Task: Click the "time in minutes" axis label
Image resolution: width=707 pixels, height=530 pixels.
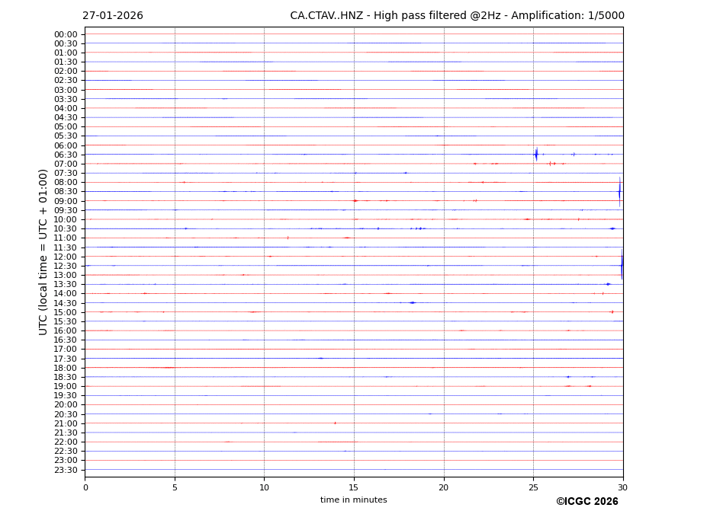Action: coord(353,500)
